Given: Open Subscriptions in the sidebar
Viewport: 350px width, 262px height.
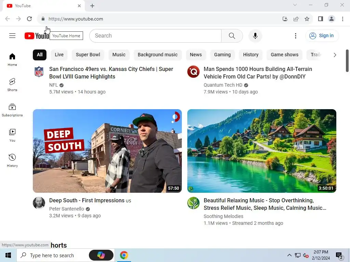Looking at the screenshot, I should coord(12,110).
